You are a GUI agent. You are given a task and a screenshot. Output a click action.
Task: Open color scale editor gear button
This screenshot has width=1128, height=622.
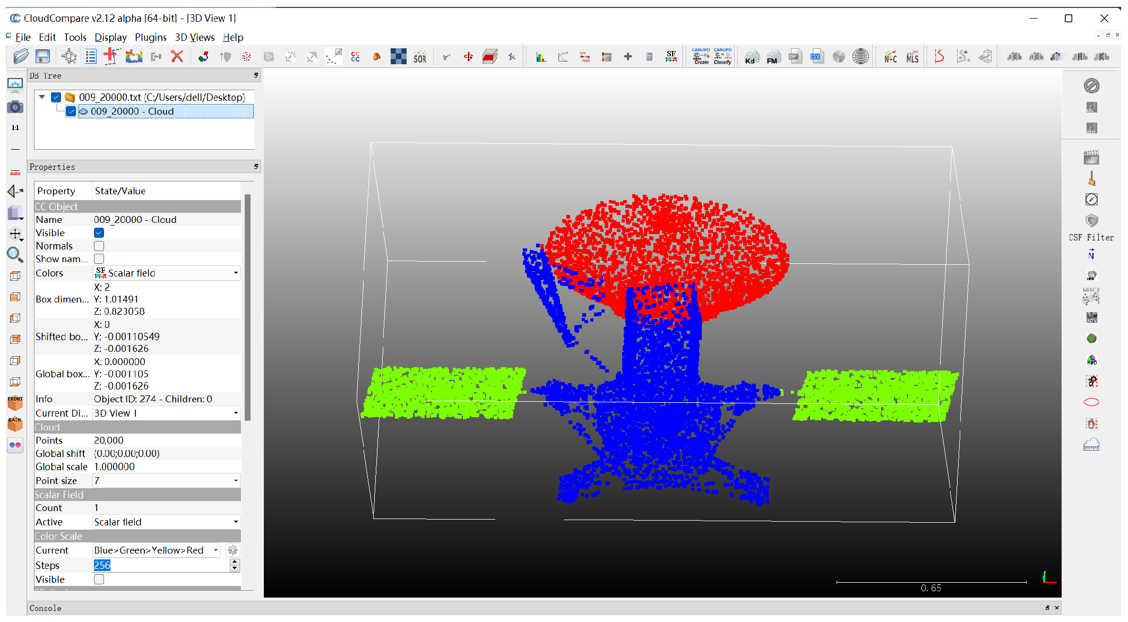coord(233,550)
